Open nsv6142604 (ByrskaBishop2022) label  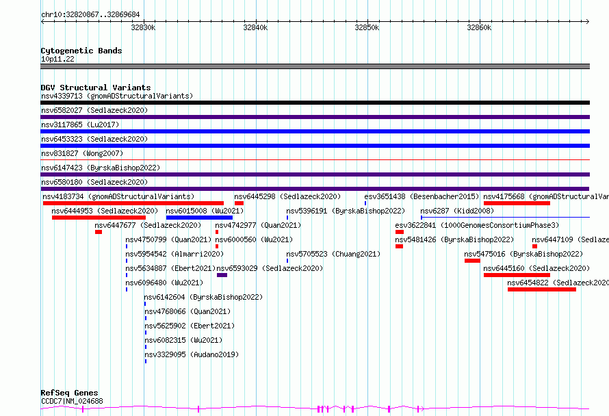[203, 297]
